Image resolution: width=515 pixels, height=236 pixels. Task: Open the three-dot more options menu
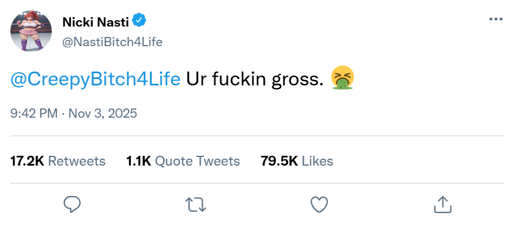495,19
